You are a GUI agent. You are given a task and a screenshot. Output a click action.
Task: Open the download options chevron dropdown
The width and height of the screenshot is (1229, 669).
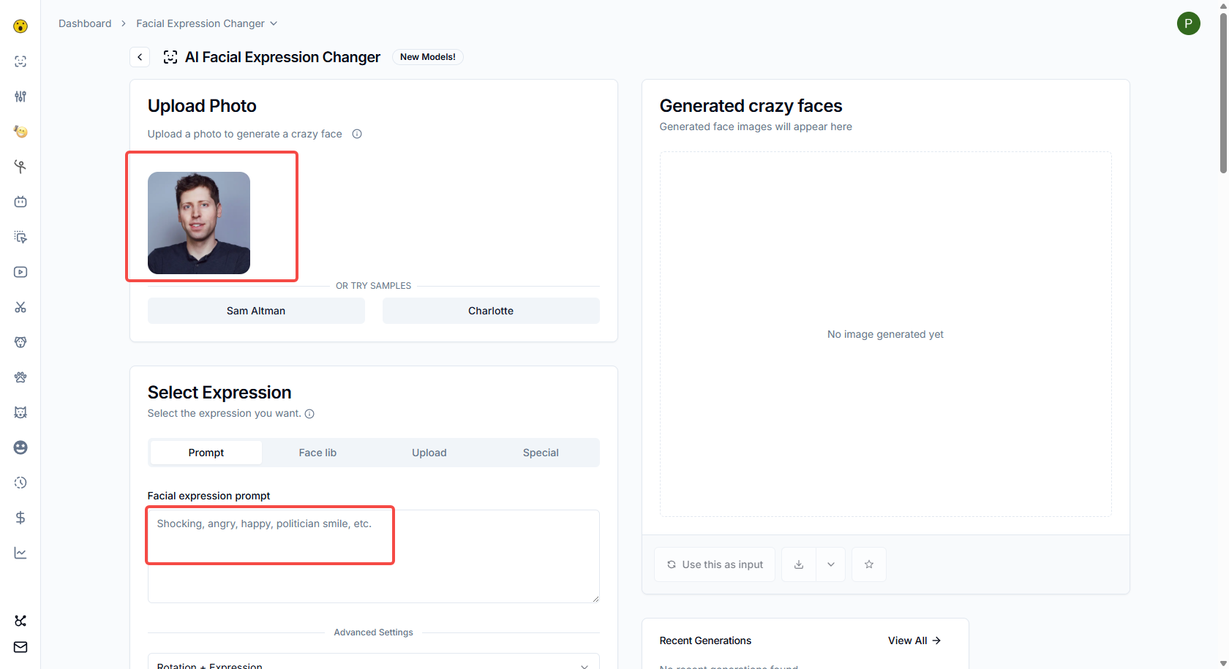point(831,564)
